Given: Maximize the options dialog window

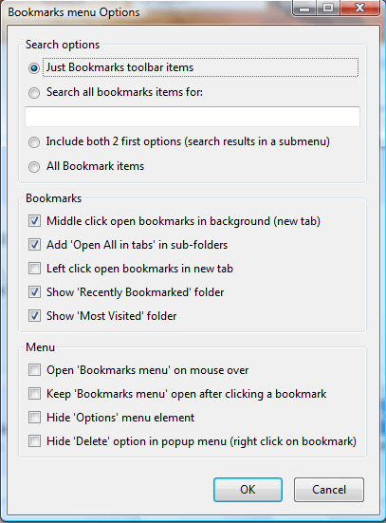Looking at the screenshot, I should tap(328, 8).
